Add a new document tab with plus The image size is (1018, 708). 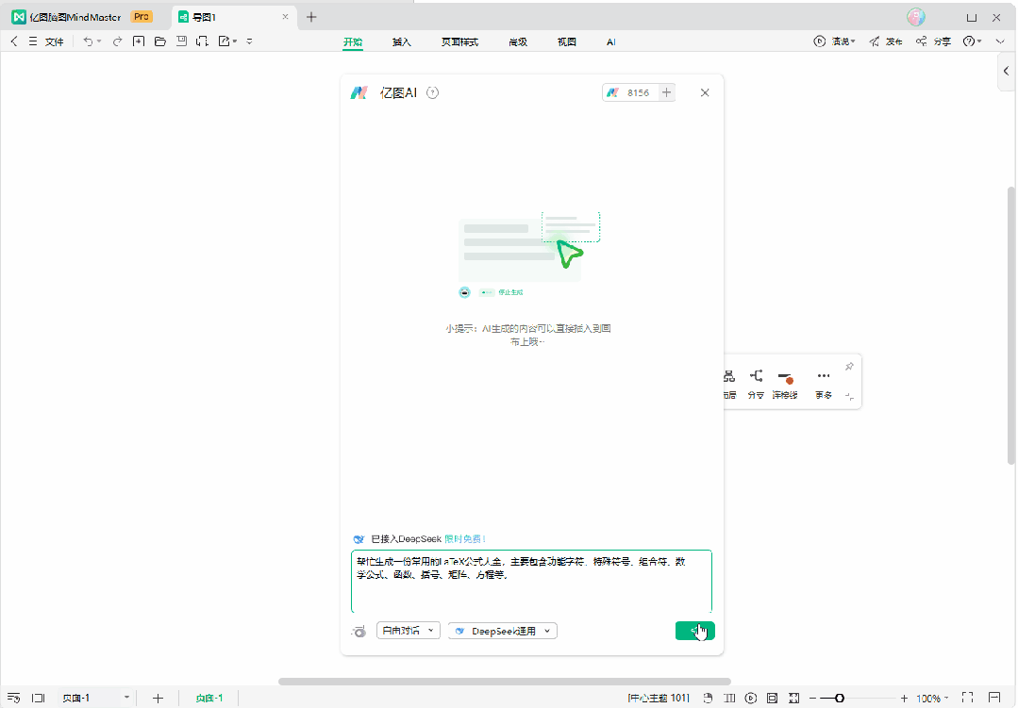311,17
